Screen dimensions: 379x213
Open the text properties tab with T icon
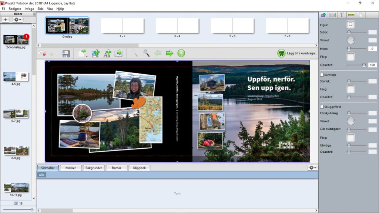[x=342, y=15]
